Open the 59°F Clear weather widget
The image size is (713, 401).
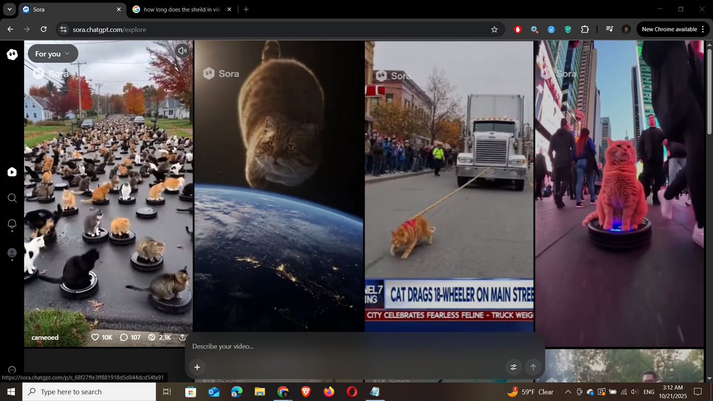click(531, 391)
